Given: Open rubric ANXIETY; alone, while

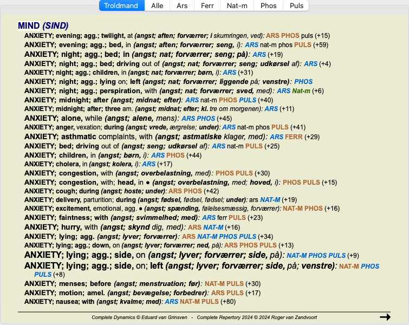Looking at the screenshot, I should point(63,118).
